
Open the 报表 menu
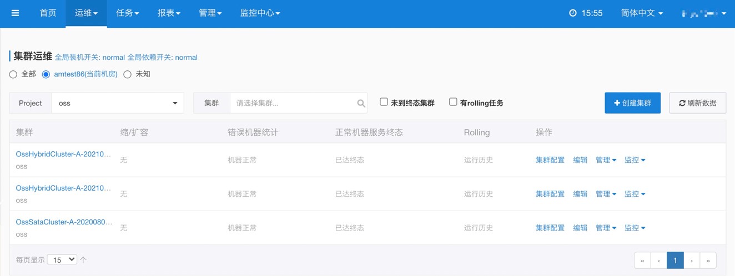(169, 13)
